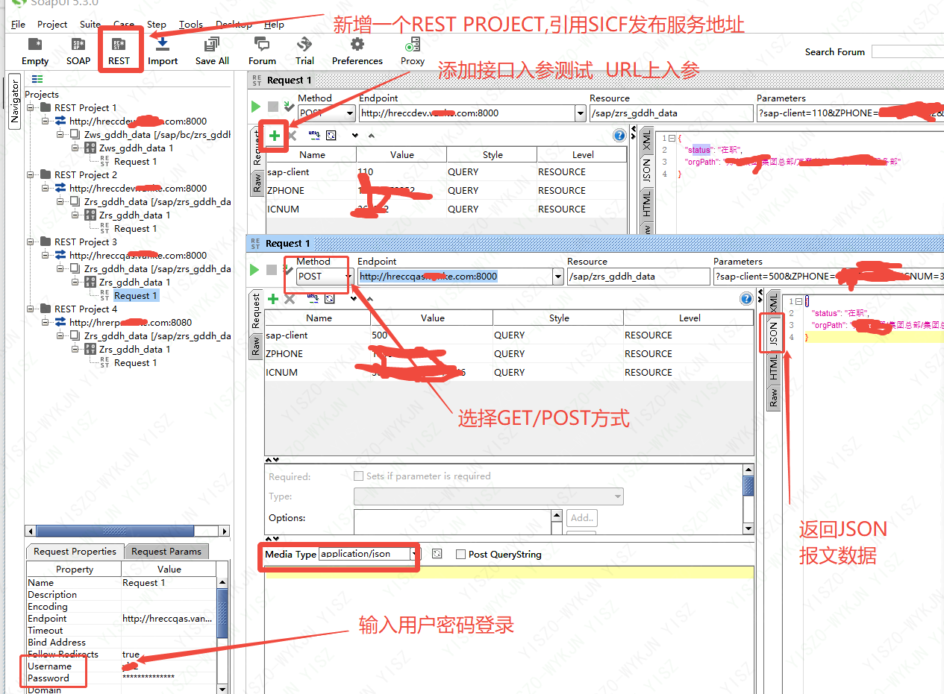This screenshot has height=694, width=944.
Task: Collapse REST Project 3 tree node
Action: (31, 242)
